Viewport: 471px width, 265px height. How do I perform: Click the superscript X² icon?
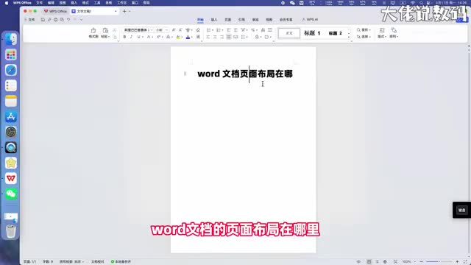[x=158, y=37]
